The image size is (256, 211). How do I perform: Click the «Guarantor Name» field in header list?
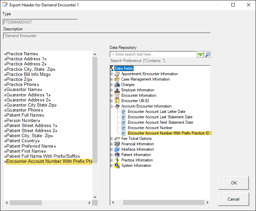pos(23,90)
